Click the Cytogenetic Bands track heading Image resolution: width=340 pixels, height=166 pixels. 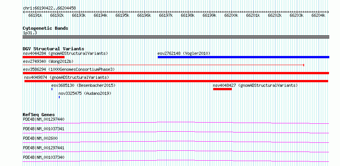pyautogui.click(x=45, y=28)
